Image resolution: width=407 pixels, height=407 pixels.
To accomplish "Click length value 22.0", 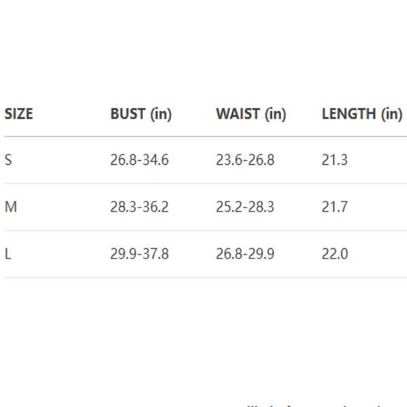I will click(x=334, y=254).
